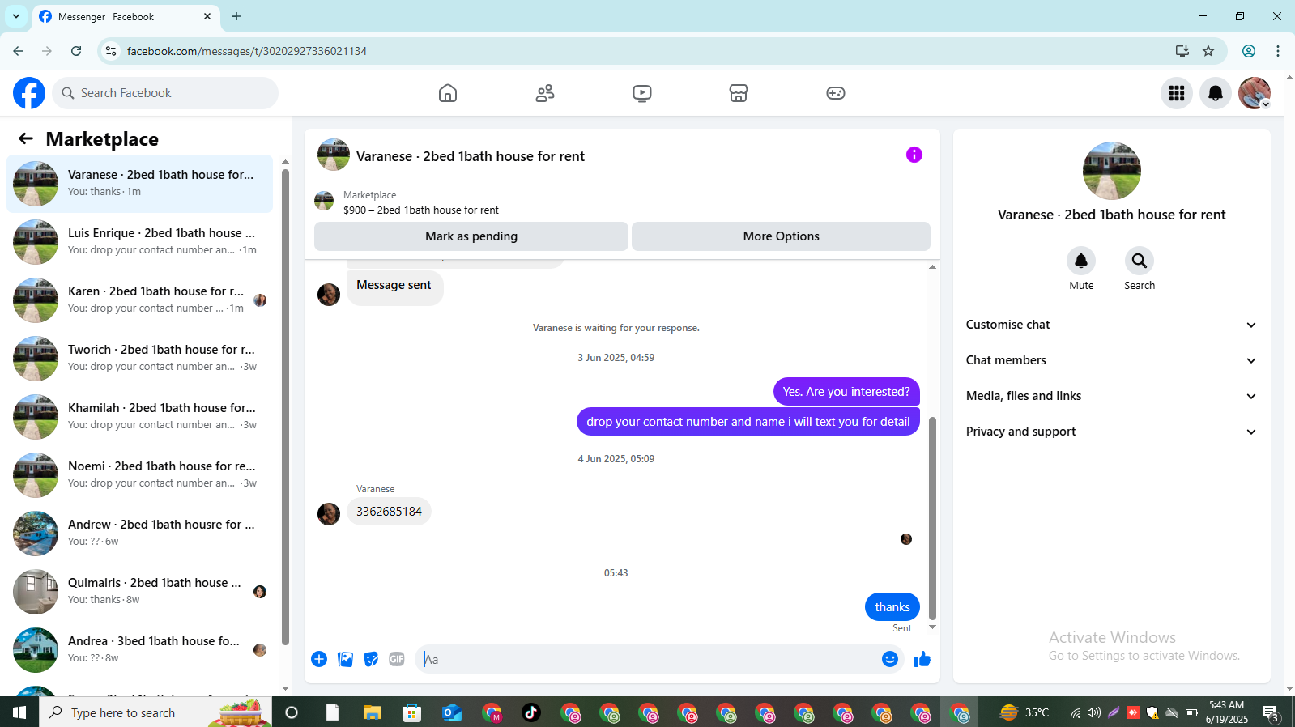
Task: Open the $900 2bed 1bath listing link
Action: 420,210
